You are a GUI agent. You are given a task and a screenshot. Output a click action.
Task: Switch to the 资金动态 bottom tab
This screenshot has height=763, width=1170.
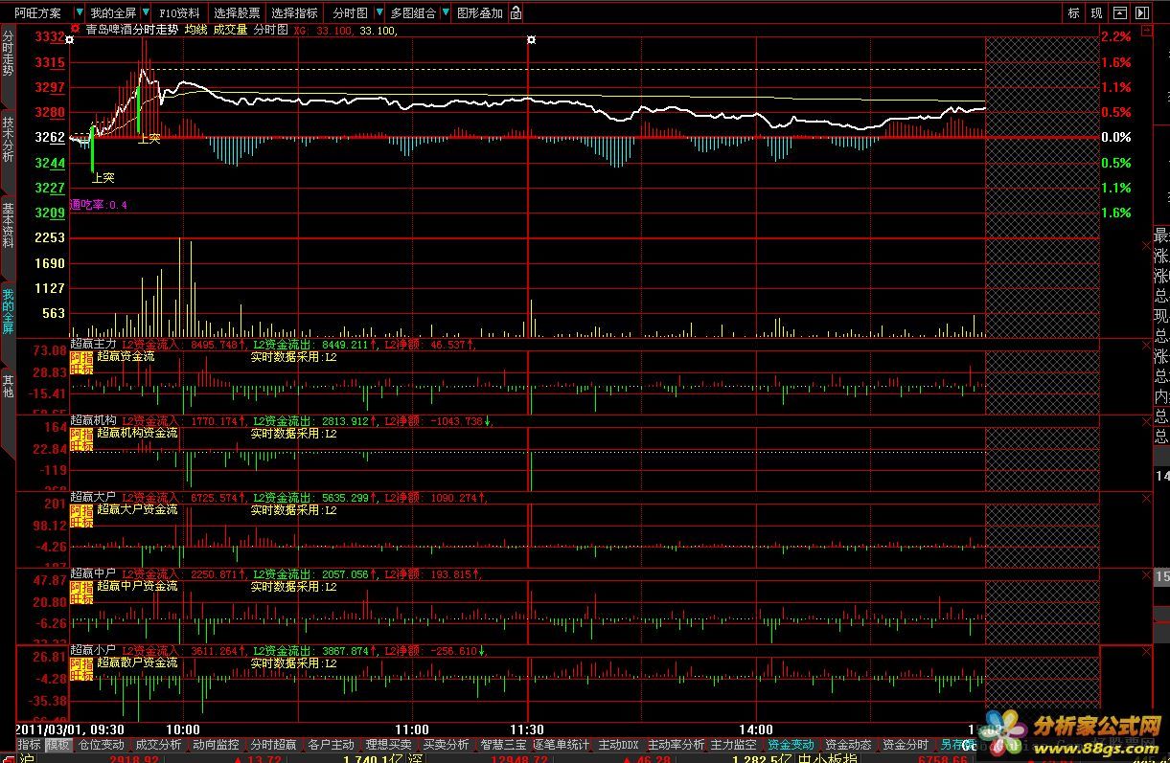coord(848,744)
